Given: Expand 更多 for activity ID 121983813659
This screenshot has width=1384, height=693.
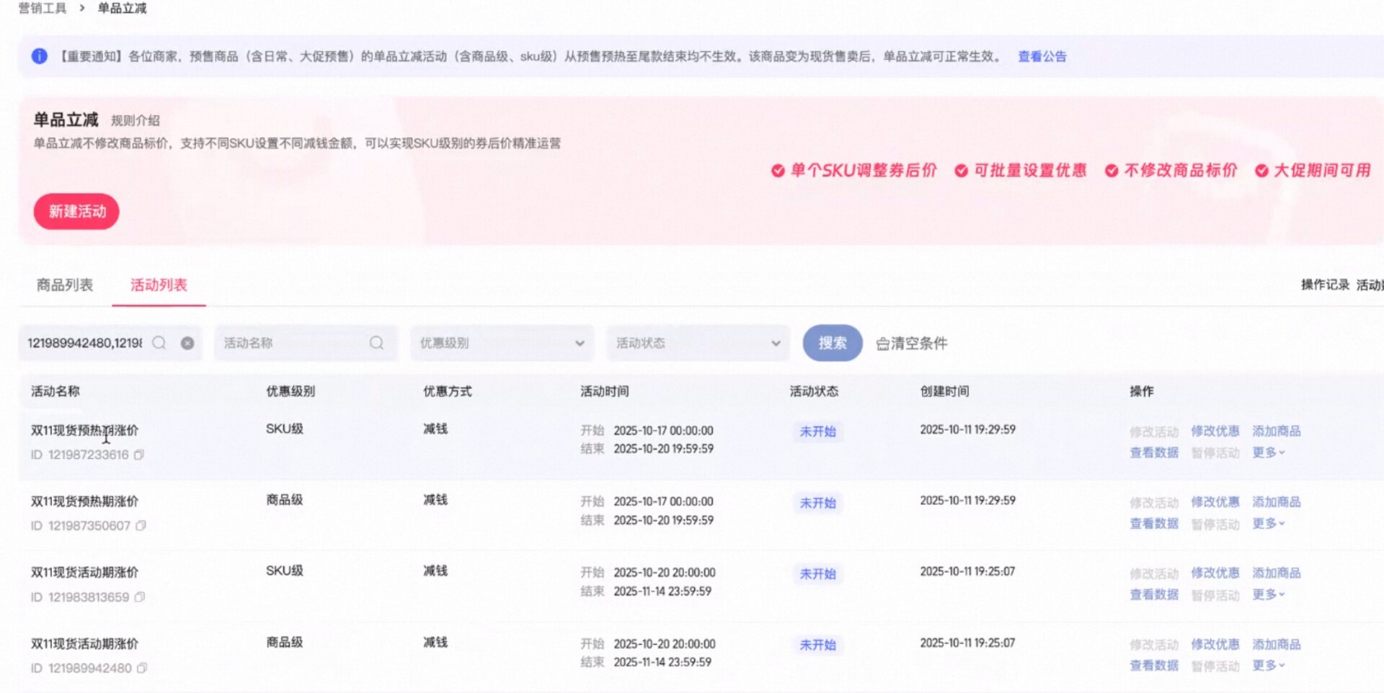Looking at the screenshot, I should tap(1269, 594).
